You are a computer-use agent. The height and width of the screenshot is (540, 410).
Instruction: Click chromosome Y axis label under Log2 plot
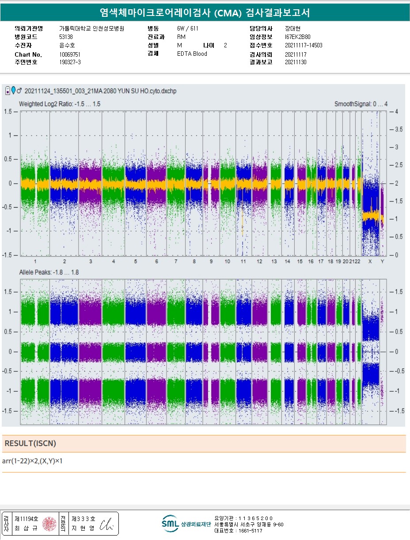click(x=383, y=262)
